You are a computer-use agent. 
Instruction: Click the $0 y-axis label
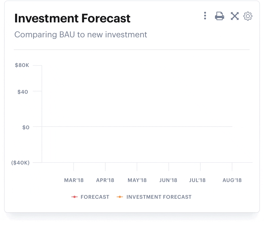(x=26, y=127)
